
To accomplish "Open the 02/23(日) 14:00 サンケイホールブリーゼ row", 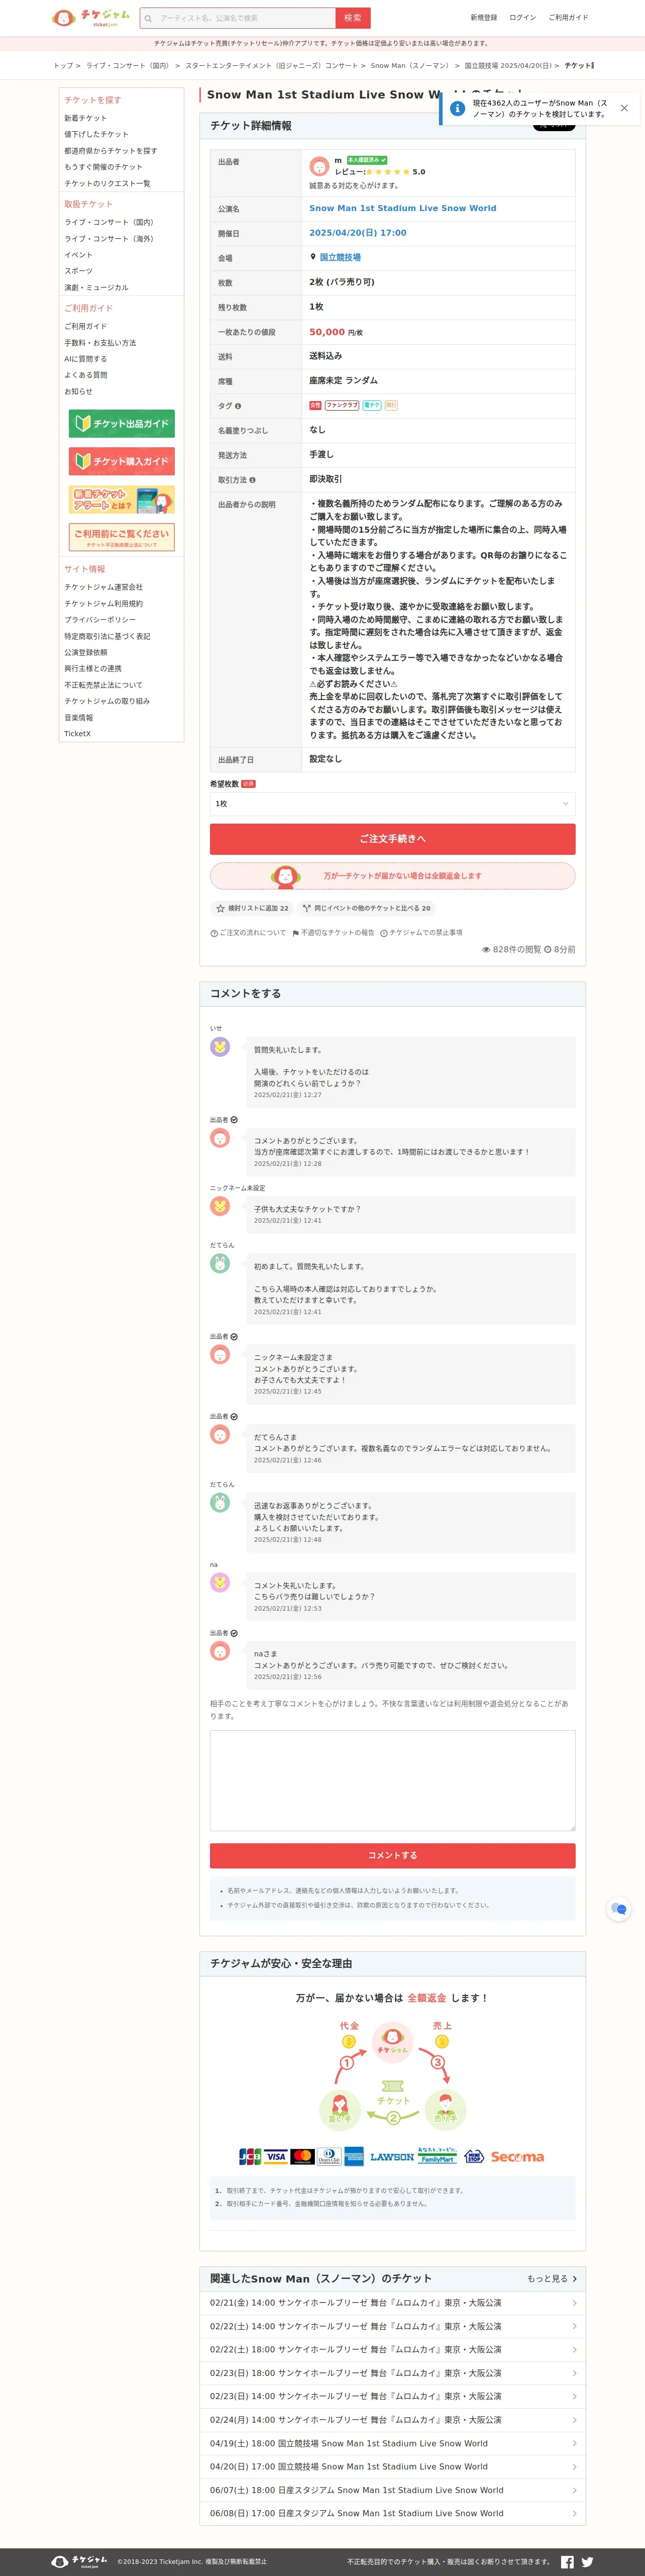I will point(392,2396).
